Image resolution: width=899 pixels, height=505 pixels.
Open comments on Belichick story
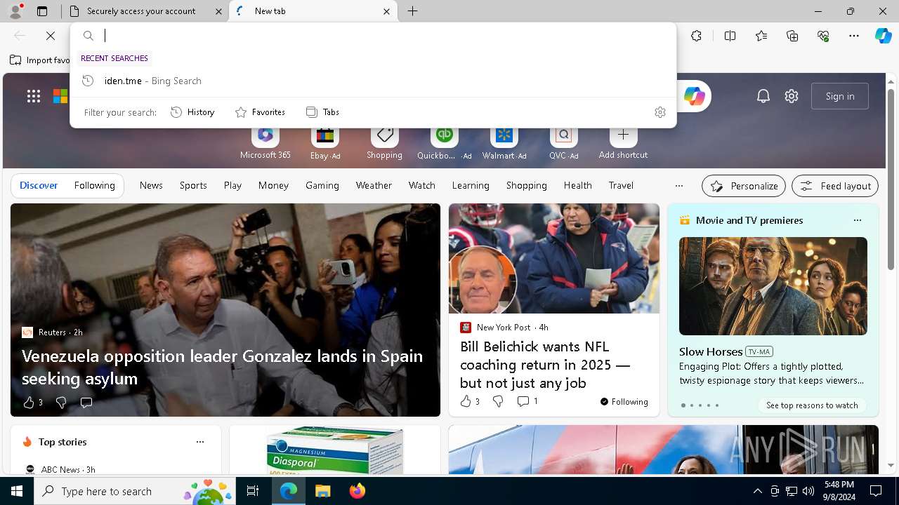point(527,401)
